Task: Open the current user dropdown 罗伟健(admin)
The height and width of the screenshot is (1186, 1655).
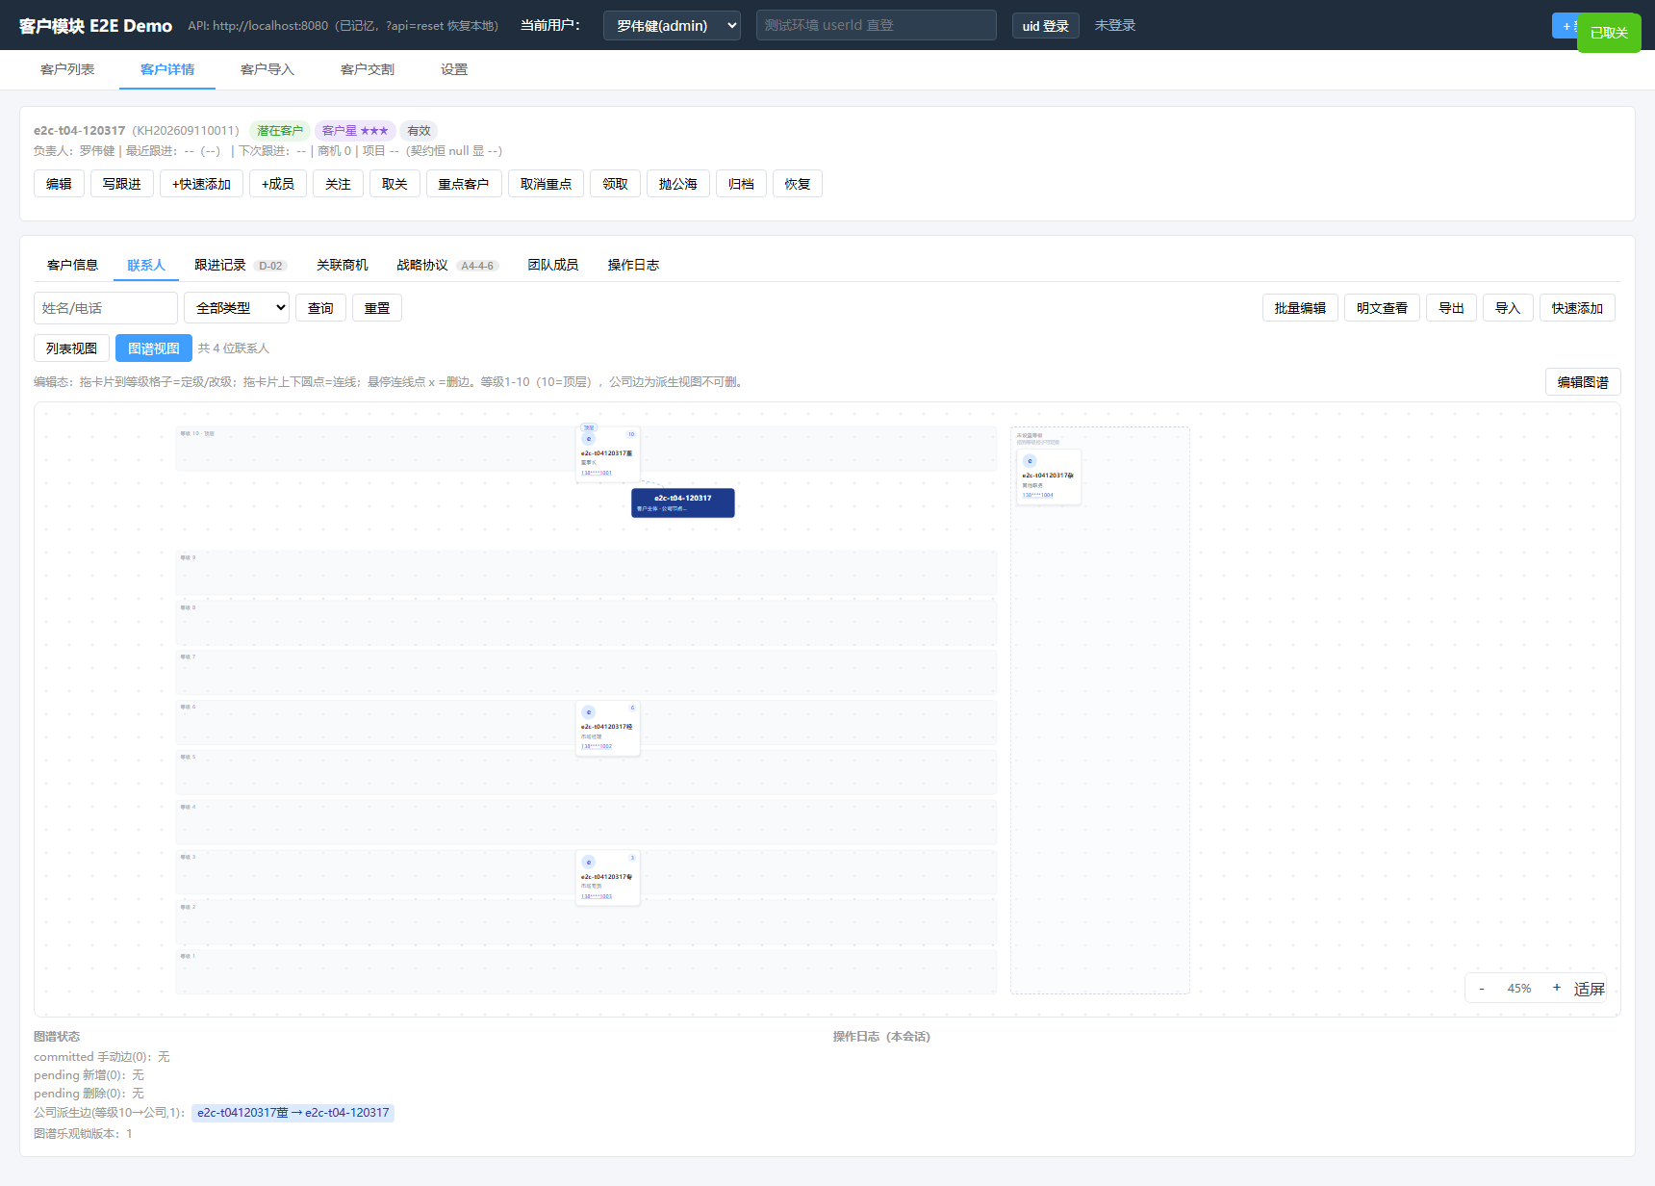Action: pyautogui.click(x=672, y=26)
